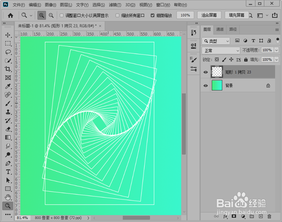Select the Lasso tool

pos(8,52)
